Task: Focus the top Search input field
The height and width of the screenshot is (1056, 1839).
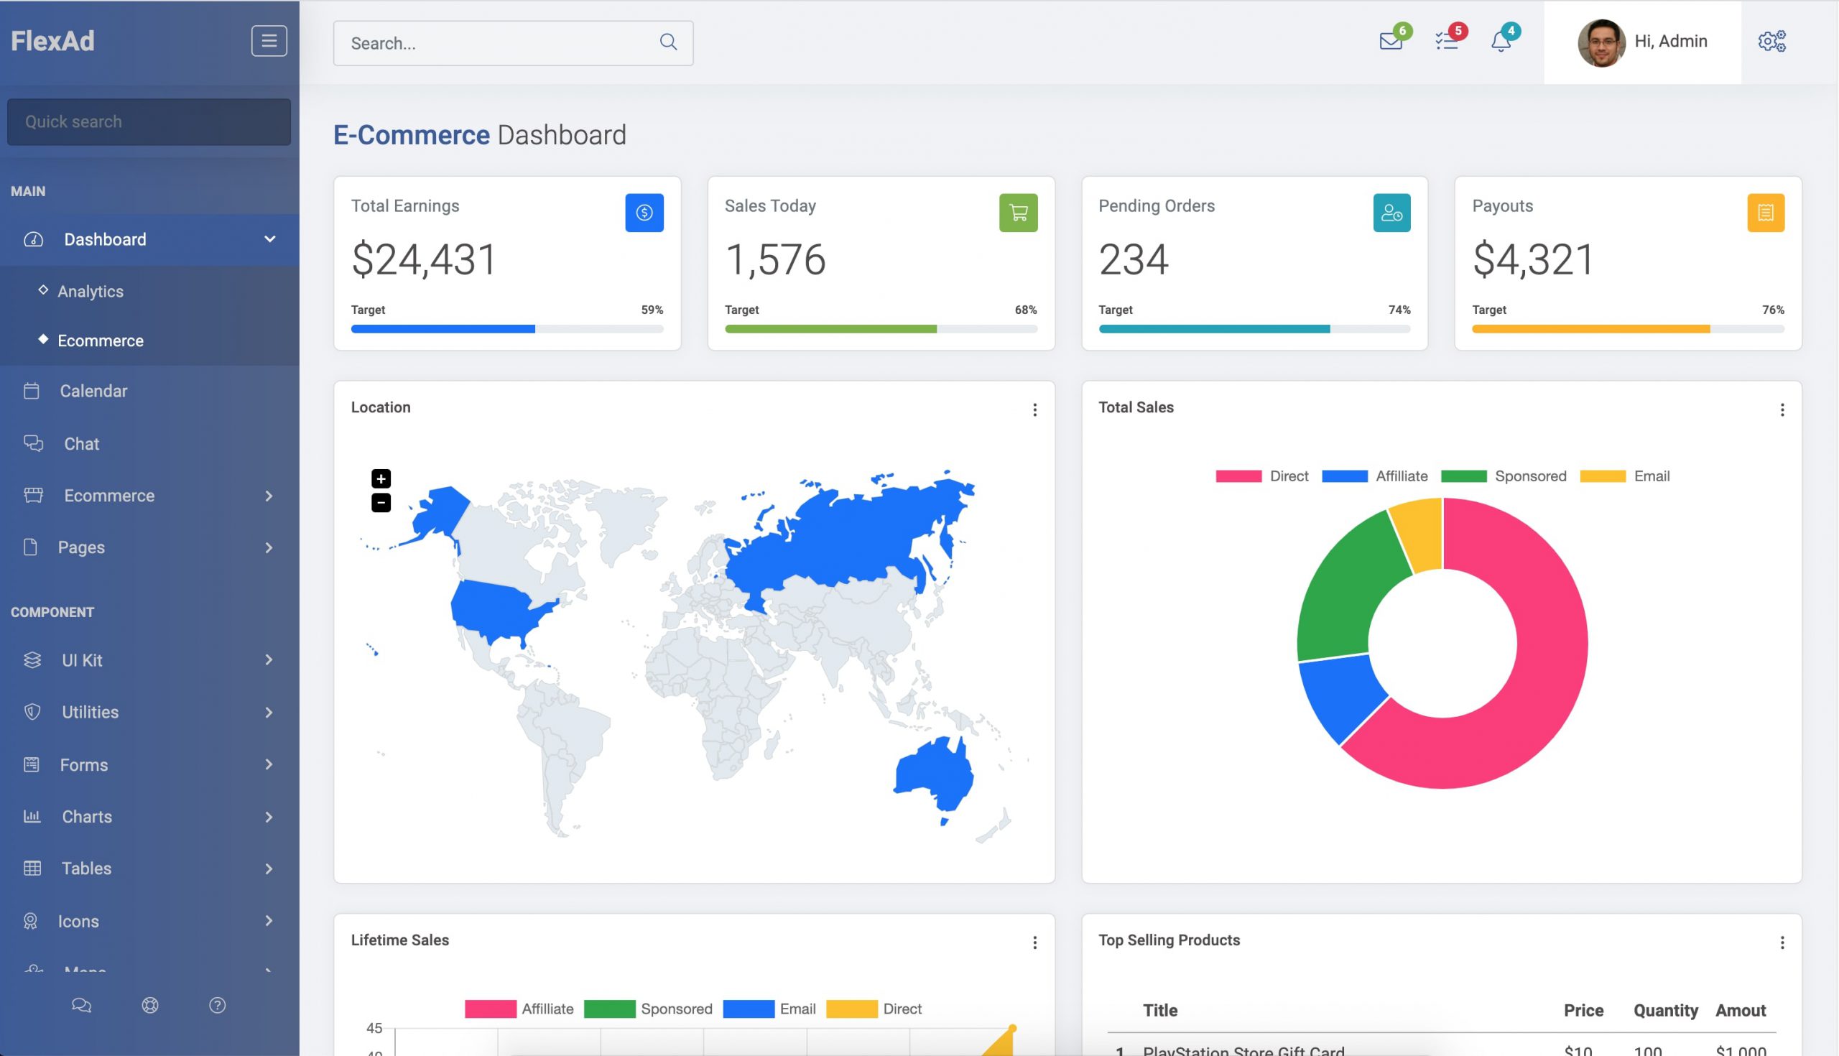Action: coord(513,43)
